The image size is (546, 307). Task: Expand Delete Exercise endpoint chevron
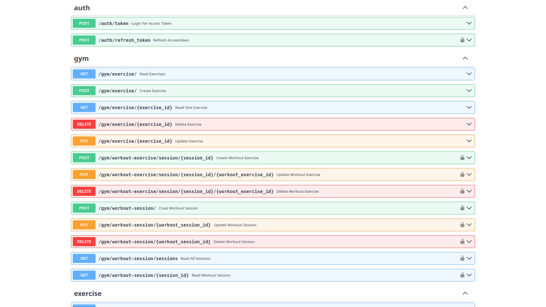pyautogui.click(x=469, y=124)
